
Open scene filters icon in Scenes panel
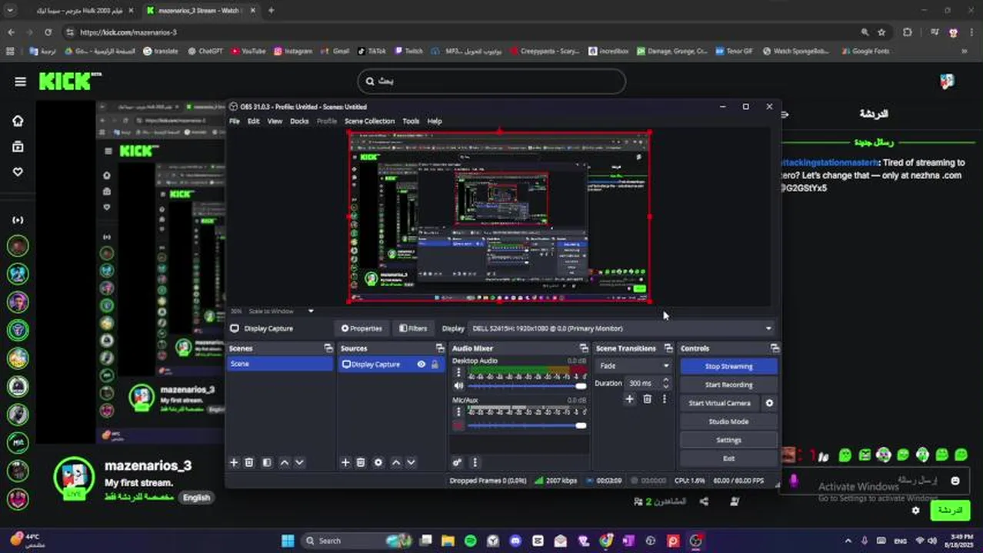[267, 462]
